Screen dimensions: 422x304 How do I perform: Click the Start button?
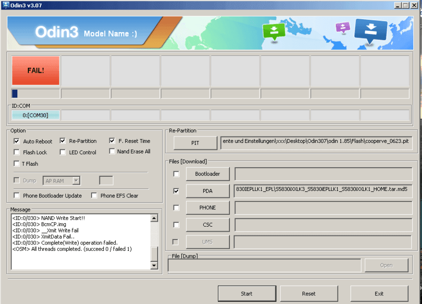coord(247,293)
